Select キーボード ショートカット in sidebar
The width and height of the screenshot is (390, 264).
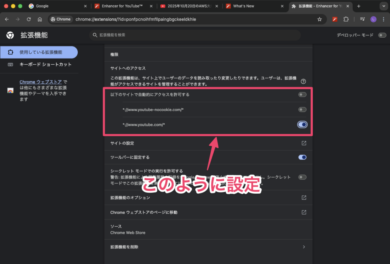tap(45, 64)
